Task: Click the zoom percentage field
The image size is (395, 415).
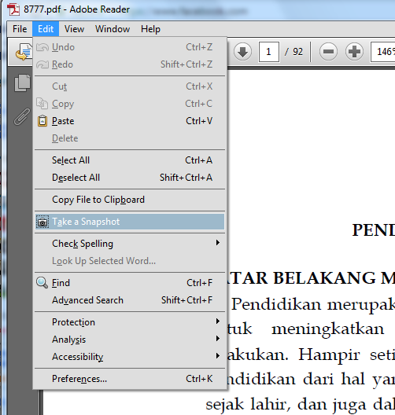Action: (x=383, y=52)
